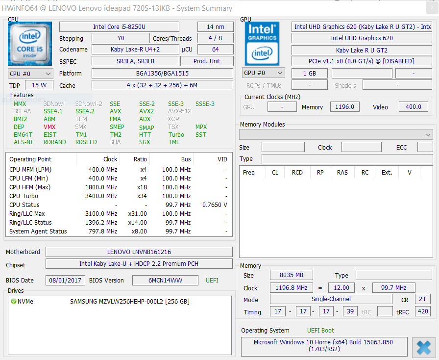Click the Single-Channel memory mode field
This screenshot has width=439, height=360.
click(331, 299)
